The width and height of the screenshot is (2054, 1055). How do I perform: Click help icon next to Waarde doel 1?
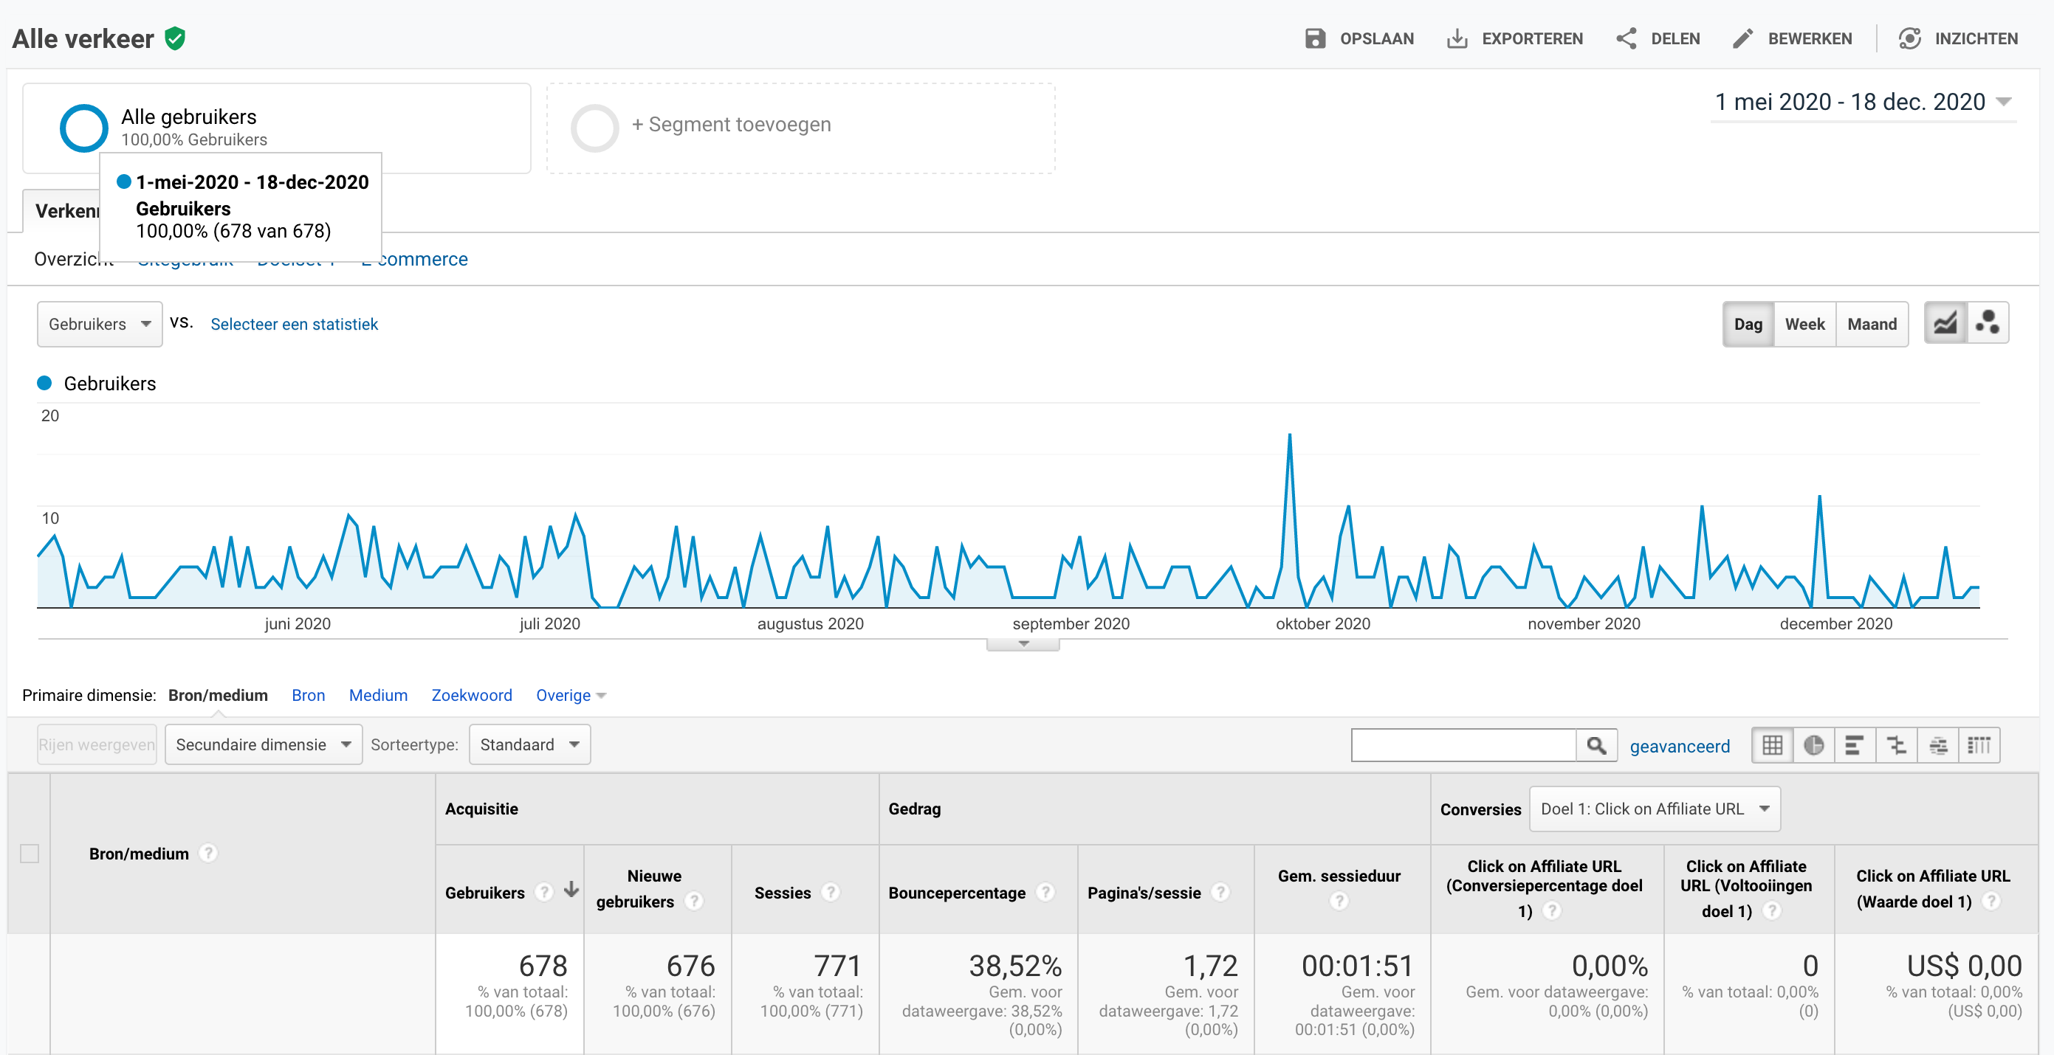(1991, 900)
